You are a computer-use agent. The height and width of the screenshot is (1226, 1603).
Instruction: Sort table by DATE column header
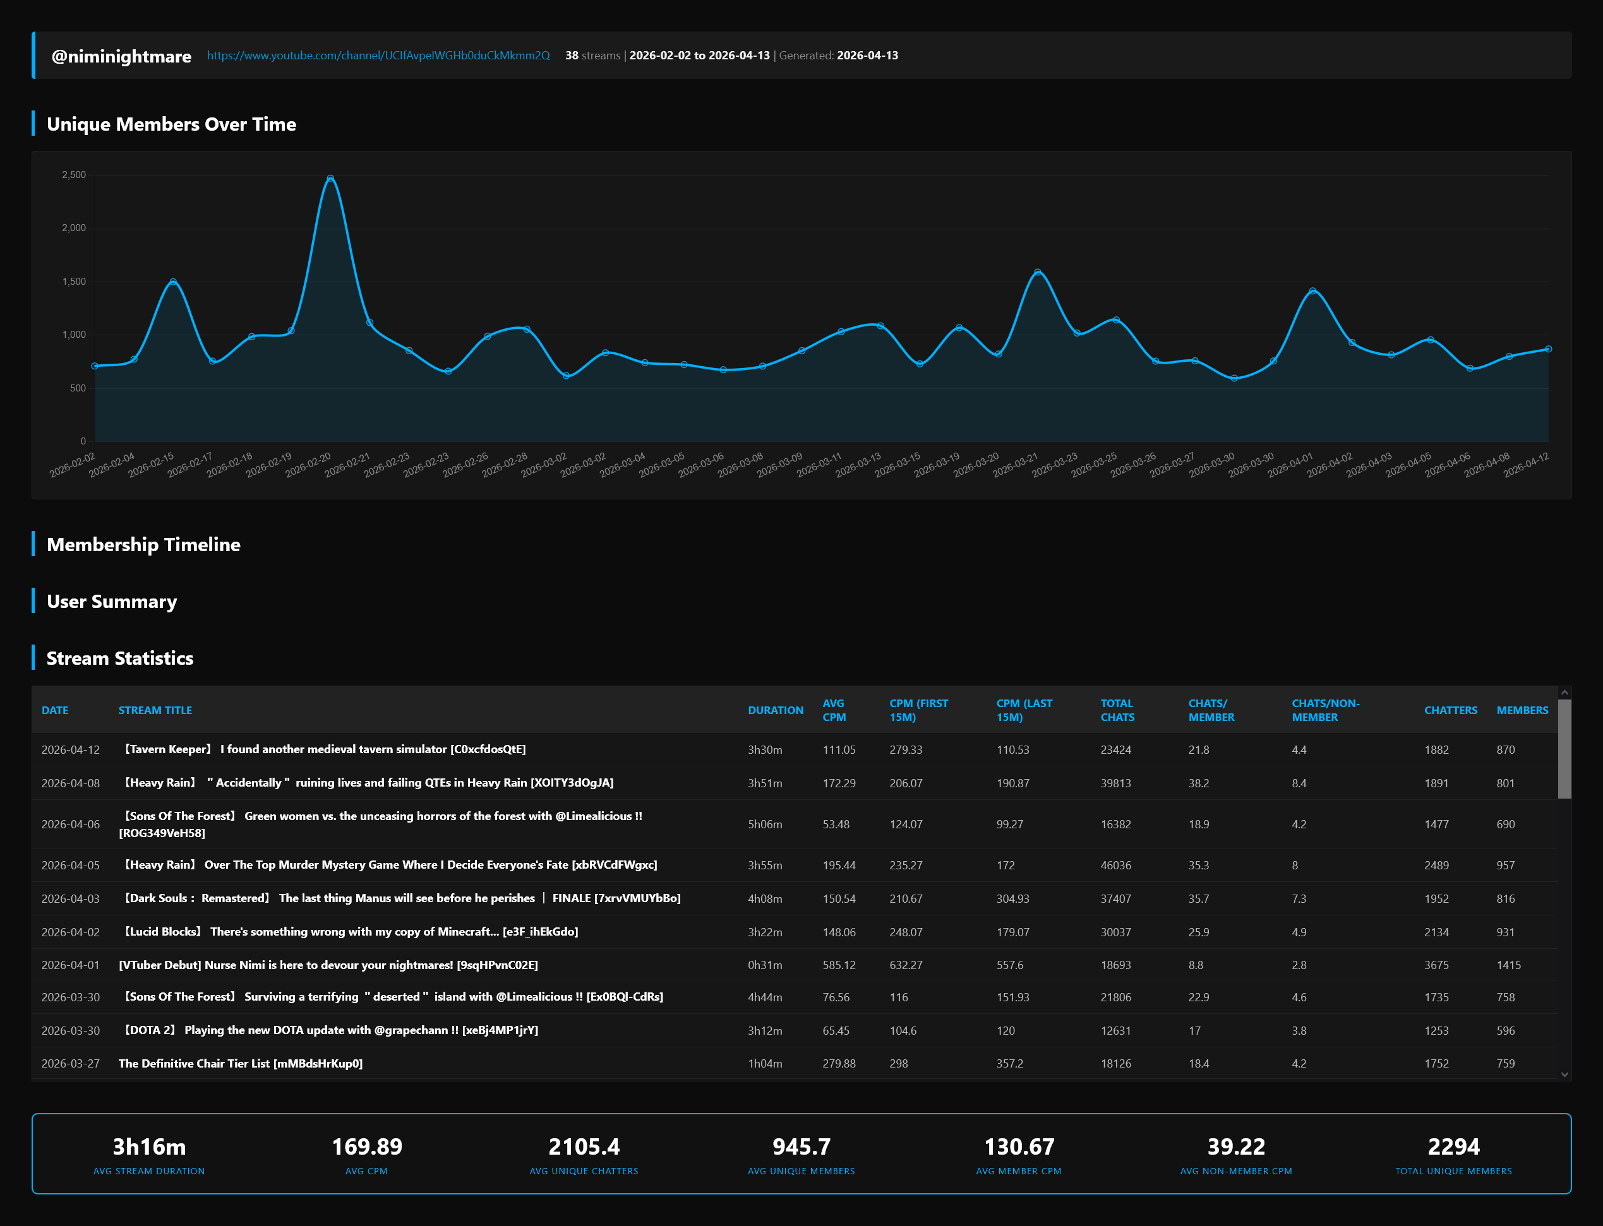click(x=55, y=710)
